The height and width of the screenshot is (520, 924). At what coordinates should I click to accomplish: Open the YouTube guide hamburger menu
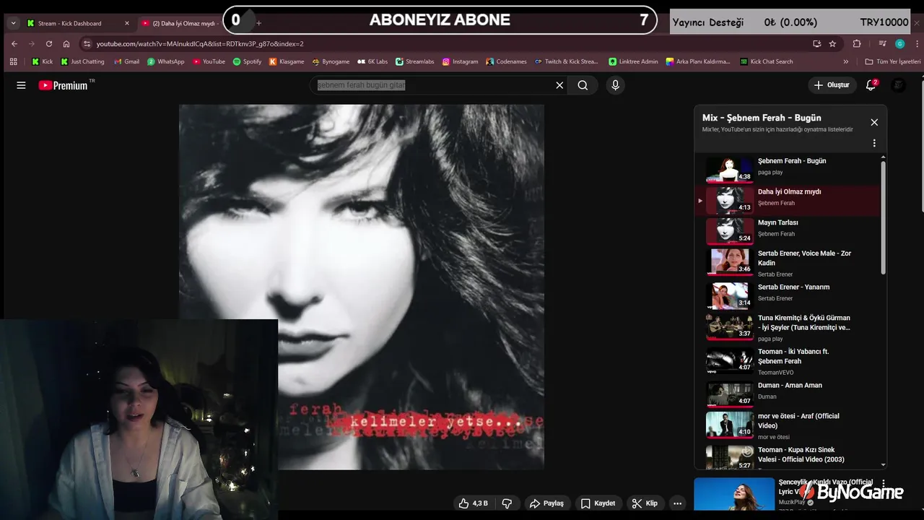[21, 85]
